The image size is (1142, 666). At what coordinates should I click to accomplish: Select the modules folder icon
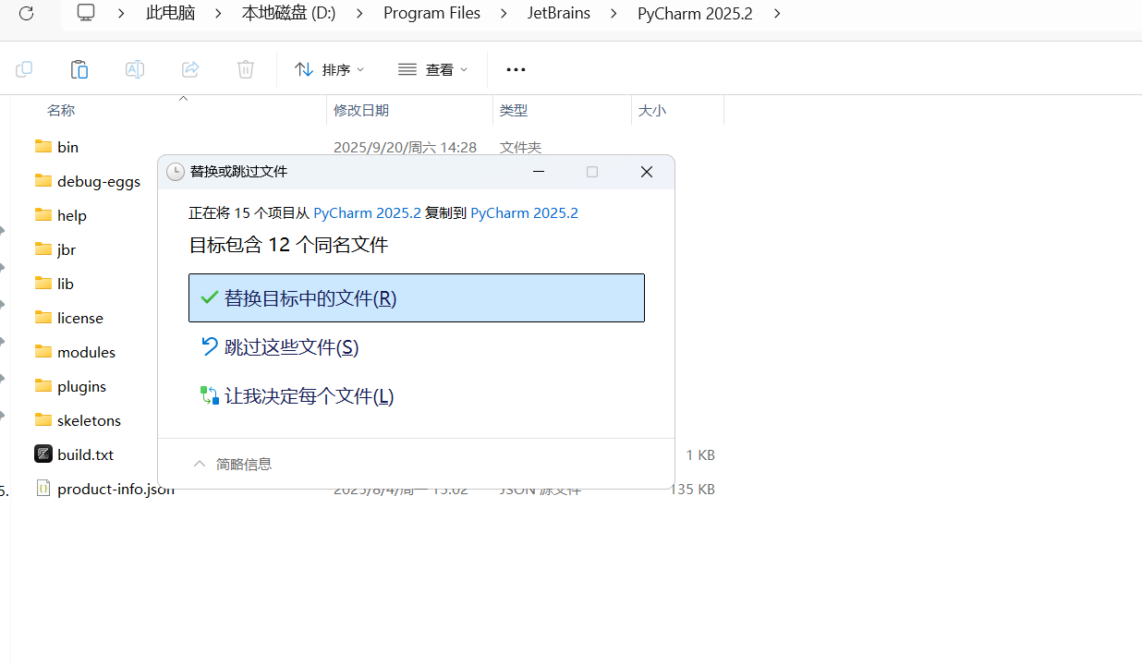[x=43, y=351]
